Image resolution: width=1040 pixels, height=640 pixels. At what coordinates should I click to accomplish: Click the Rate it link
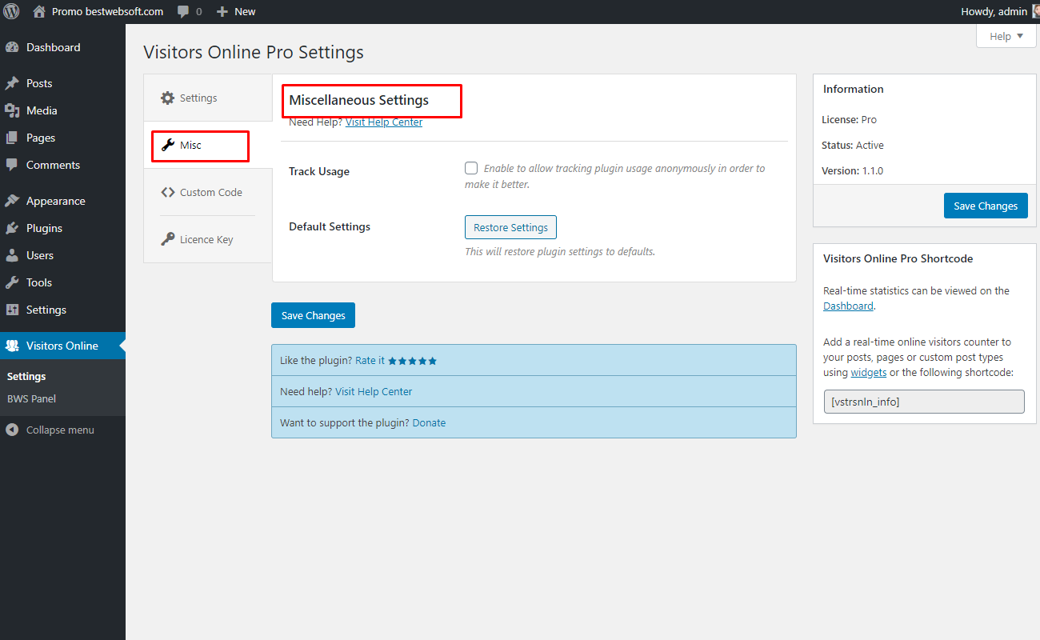tap(370, 361)
